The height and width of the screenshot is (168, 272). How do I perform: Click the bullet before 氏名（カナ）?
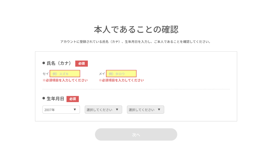coord(44,63)
